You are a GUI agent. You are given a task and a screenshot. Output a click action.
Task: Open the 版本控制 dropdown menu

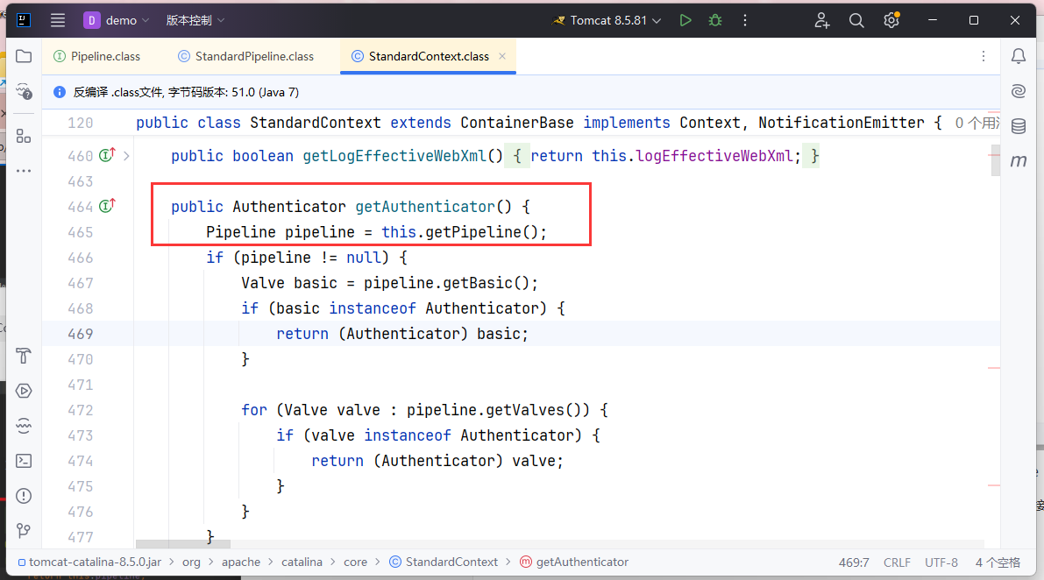[x=195, y=20]
